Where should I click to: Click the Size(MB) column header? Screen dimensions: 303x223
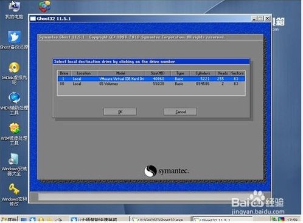click(x=158, y=73)
